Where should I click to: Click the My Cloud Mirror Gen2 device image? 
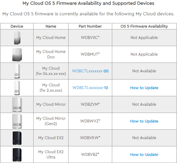point(17,121)
